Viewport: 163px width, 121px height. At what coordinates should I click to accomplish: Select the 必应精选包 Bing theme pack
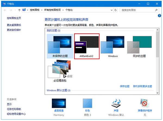coord(59,71)
